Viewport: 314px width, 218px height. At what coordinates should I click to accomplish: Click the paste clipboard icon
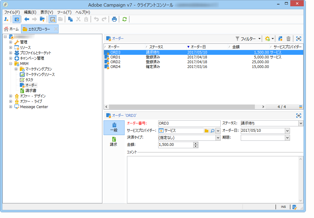coord(86,19)
